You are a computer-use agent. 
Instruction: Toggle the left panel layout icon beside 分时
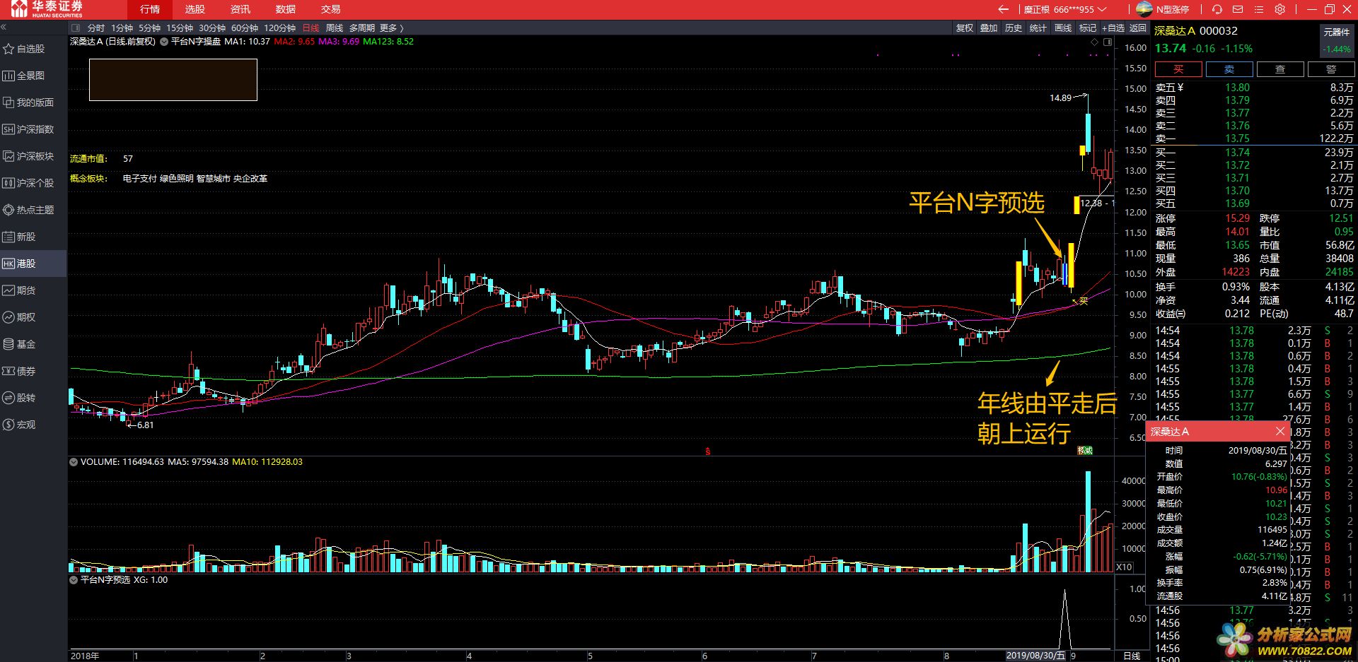click(x=75, y=28)
